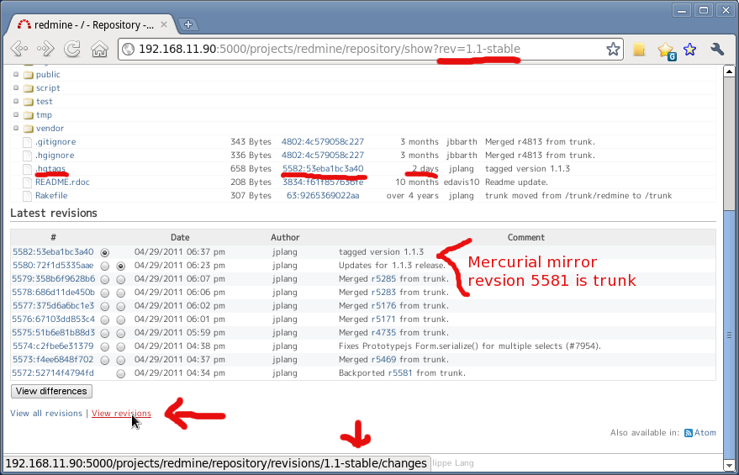Switch to the redmine Repository tab
The height and width of the screenshot is (475, 739).
[92, 24]
